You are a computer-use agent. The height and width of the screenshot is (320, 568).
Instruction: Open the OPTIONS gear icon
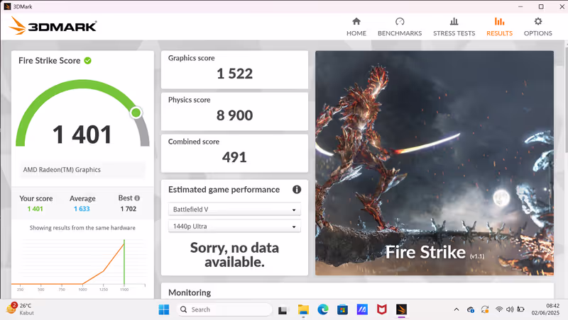coord(537,22)
